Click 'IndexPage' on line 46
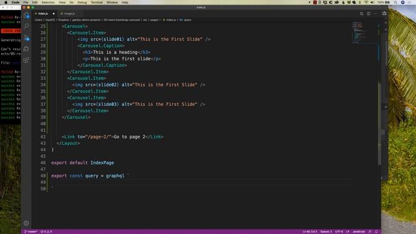The width and height of the screenshot is (416, 234). tap(102, 163)
